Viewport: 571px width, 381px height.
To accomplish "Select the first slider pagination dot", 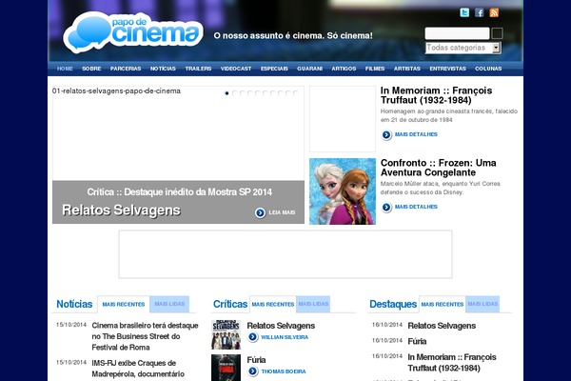I will click(226, 93).
